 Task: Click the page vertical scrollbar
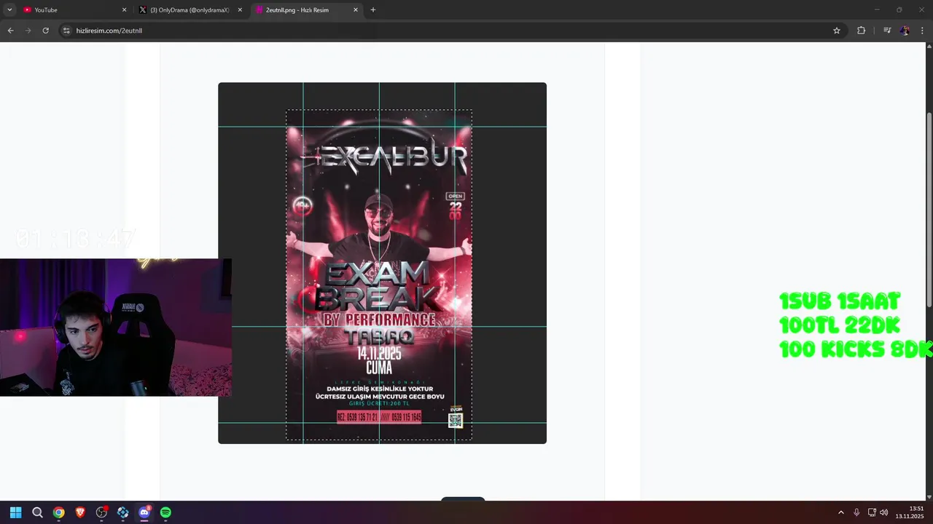tap(929, 211)
